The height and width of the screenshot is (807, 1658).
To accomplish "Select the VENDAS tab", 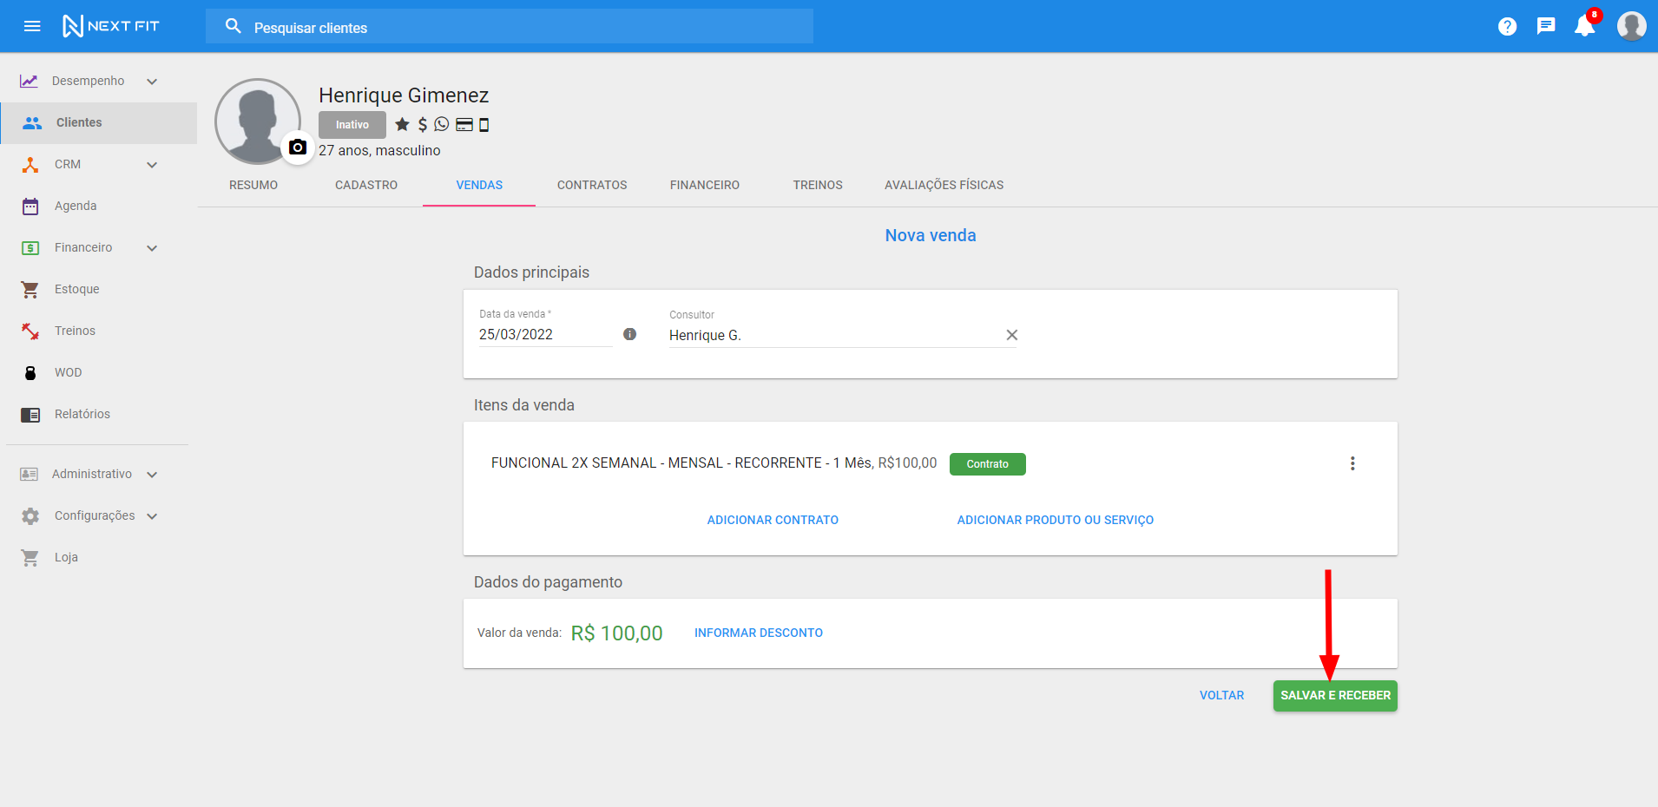I will [479, 185].
